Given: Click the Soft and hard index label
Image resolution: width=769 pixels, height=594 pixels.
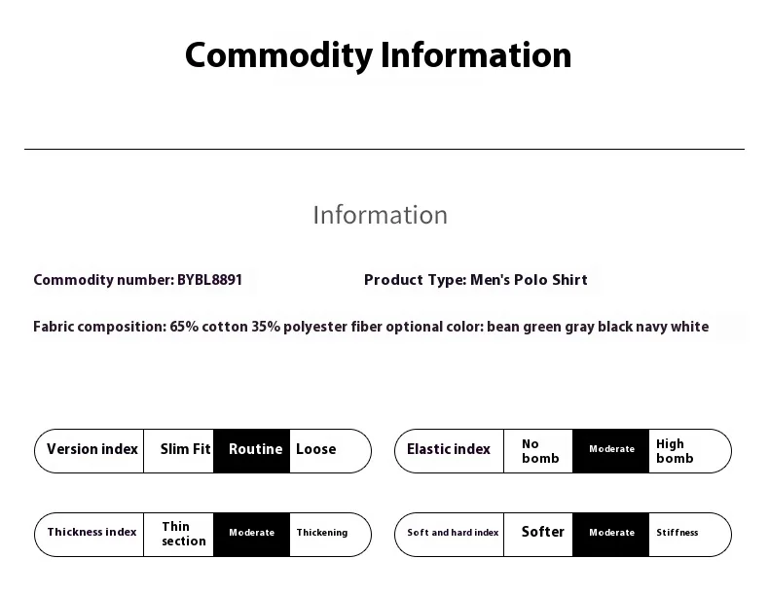Looking at the screenshot, I should [x=453, y=534].
